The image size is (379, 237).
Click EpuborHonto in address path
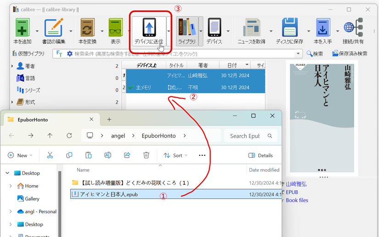tap(158, 136)
